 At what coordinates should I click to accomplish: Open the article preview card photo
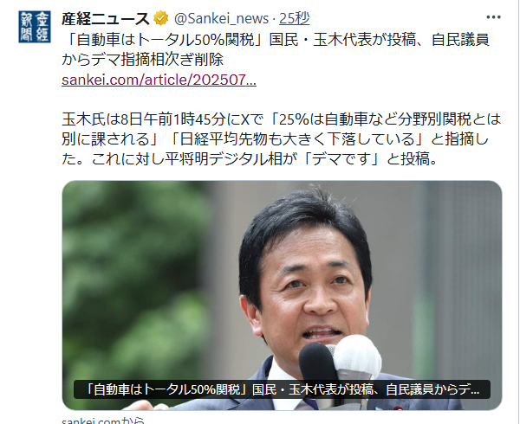tap(282, 295)
